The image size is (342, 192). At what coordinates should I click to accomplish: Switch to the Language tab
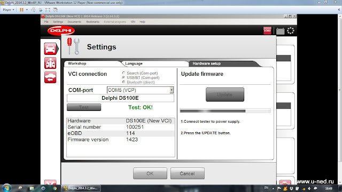[134, 63]
